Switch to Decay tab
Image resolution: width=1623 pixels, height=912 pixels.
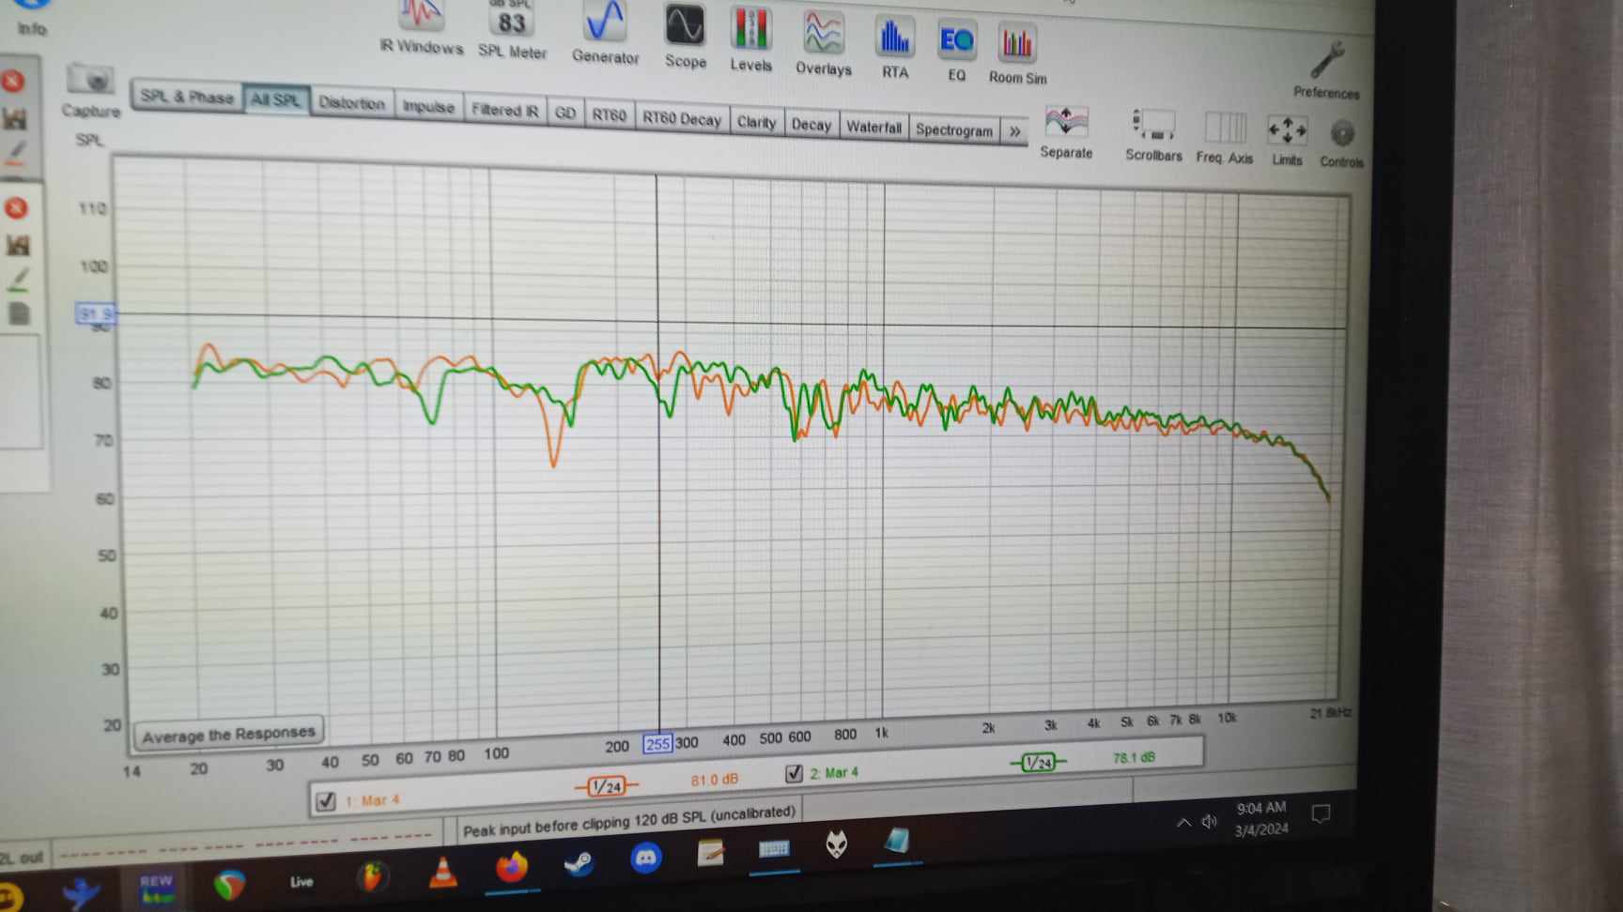[811, 124]
